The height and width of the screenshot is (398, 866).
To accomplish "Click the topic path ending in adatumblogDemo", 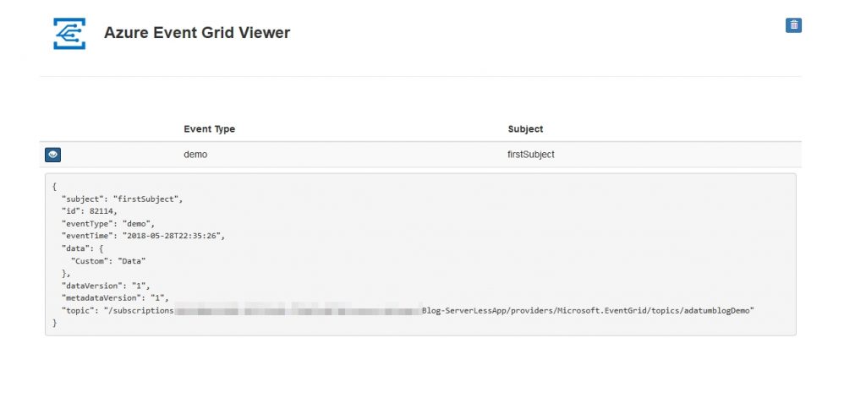I will click(408, 311).
